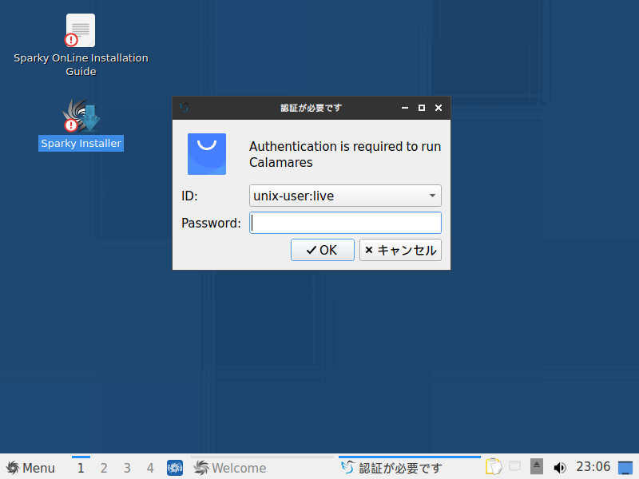Image resolution: width=639 pixels, height=479 pixels.
Task: Switch to workspace 3 in the pager
Action: 127,468
